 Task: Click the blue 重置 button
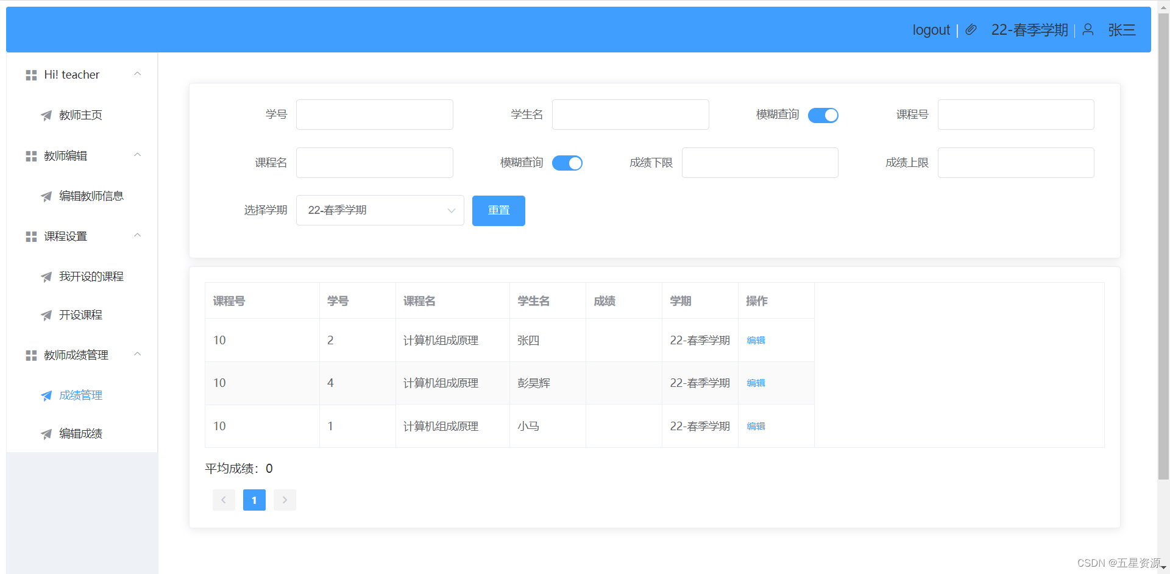point(498,211)
